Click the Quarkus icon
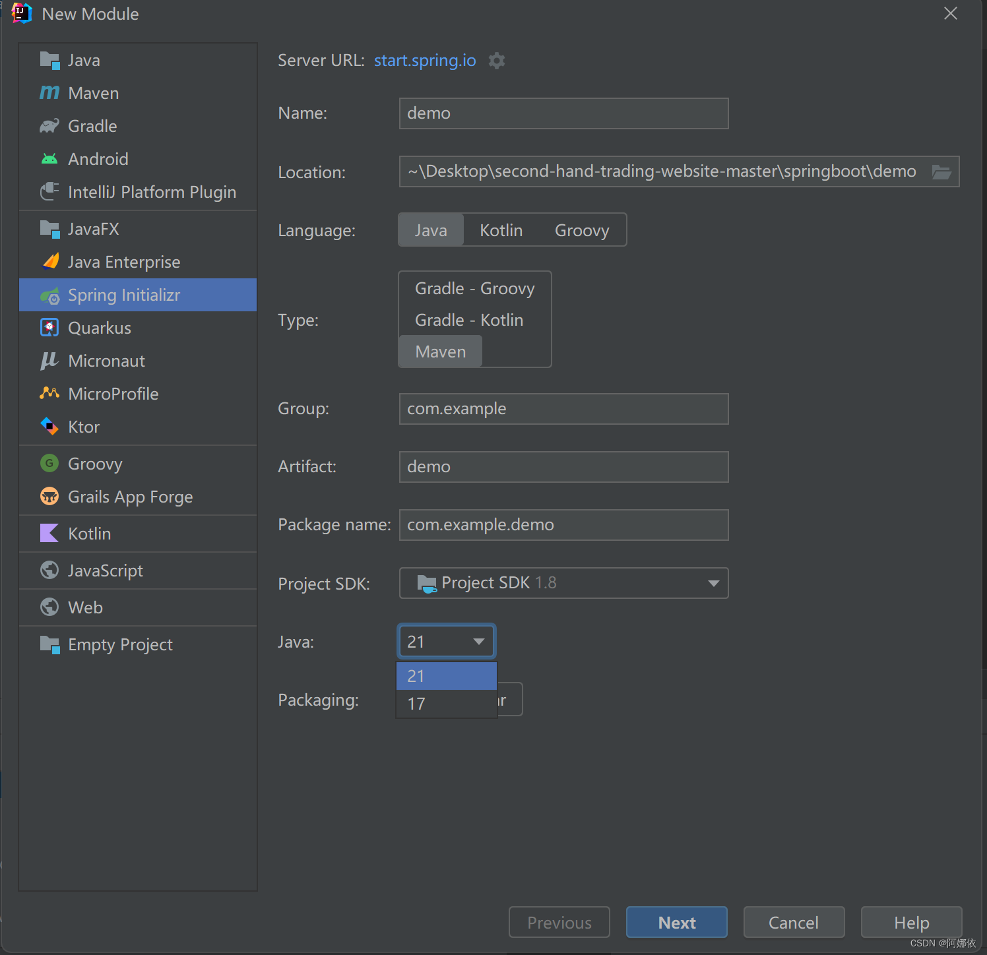This screenshot has height=955, width=987. coord(49,328)
